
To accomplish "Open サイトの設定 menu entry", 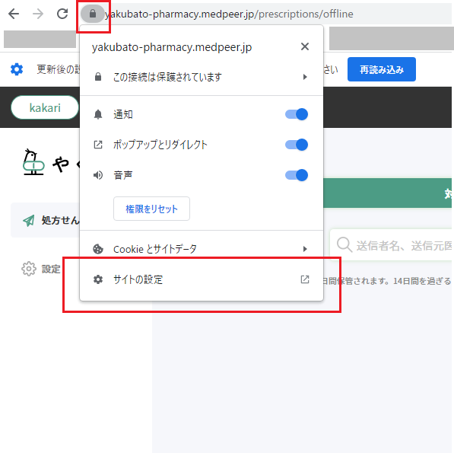I will 202,279.
